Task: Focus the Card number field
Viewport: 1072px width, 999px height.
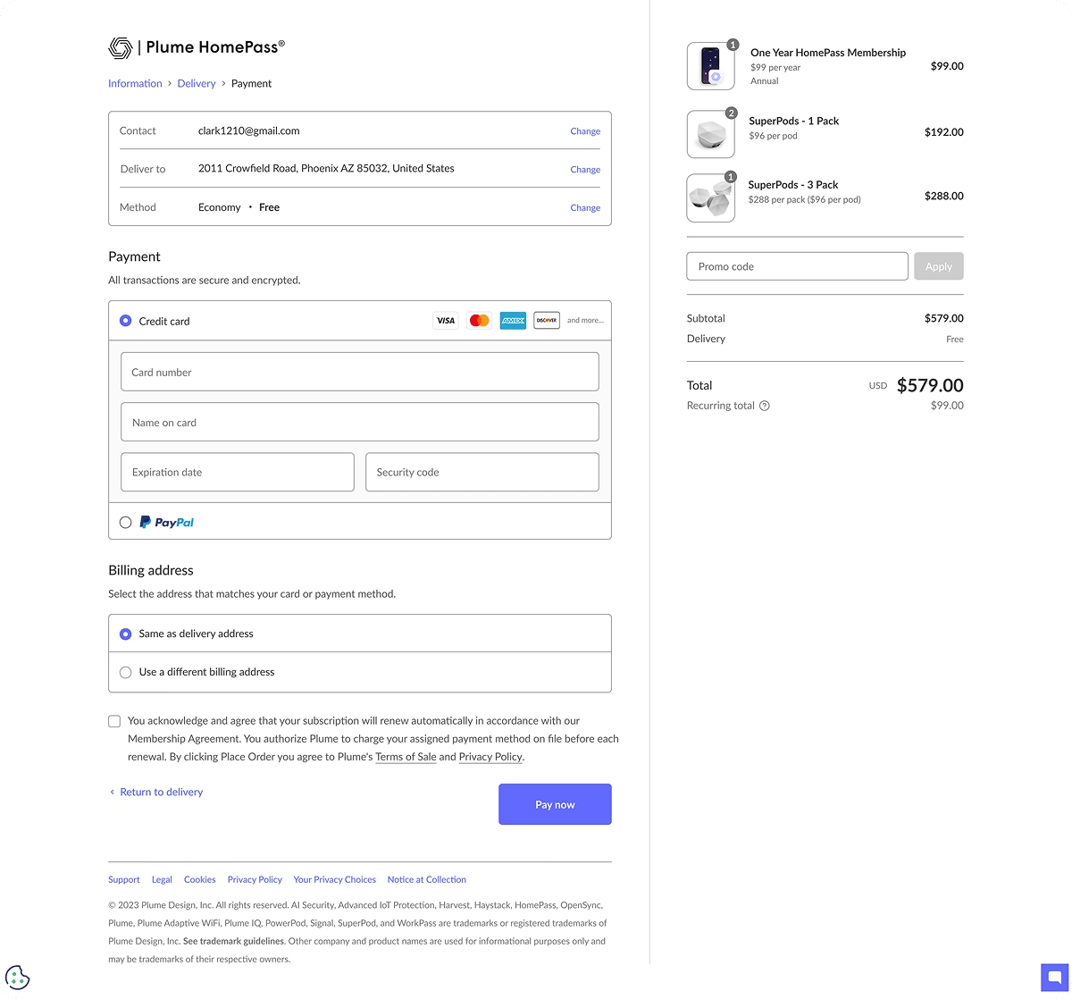Action: pos(360,372)
